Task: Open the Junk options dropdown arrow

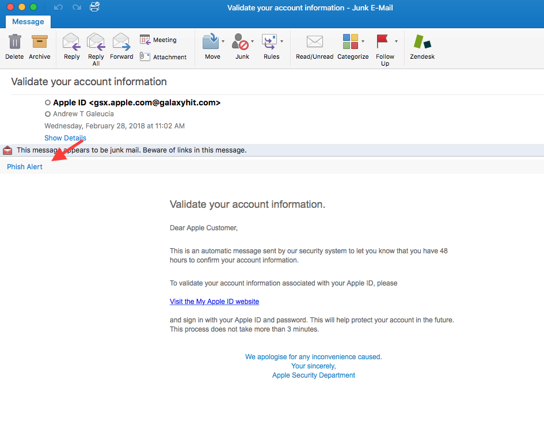Action: pyautogui.click(x=253, y=41)
